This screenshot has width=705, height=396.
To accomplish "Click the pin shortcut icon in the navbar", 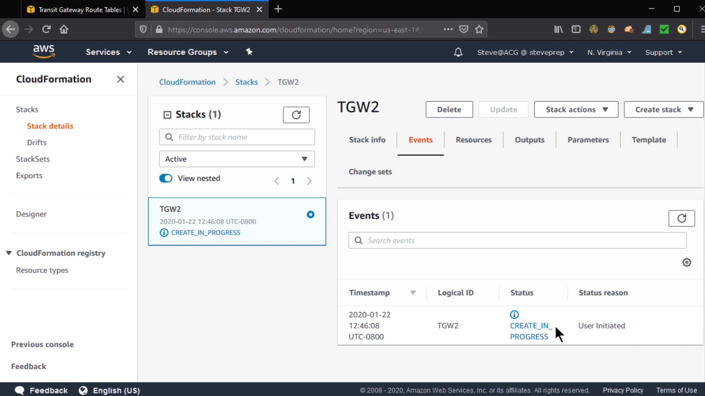I will (x=249, y=52).
